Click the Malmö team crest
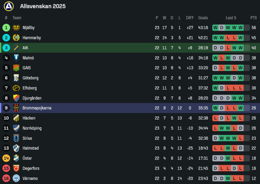This screenshot has height=184, width=260. pos(16,58)
